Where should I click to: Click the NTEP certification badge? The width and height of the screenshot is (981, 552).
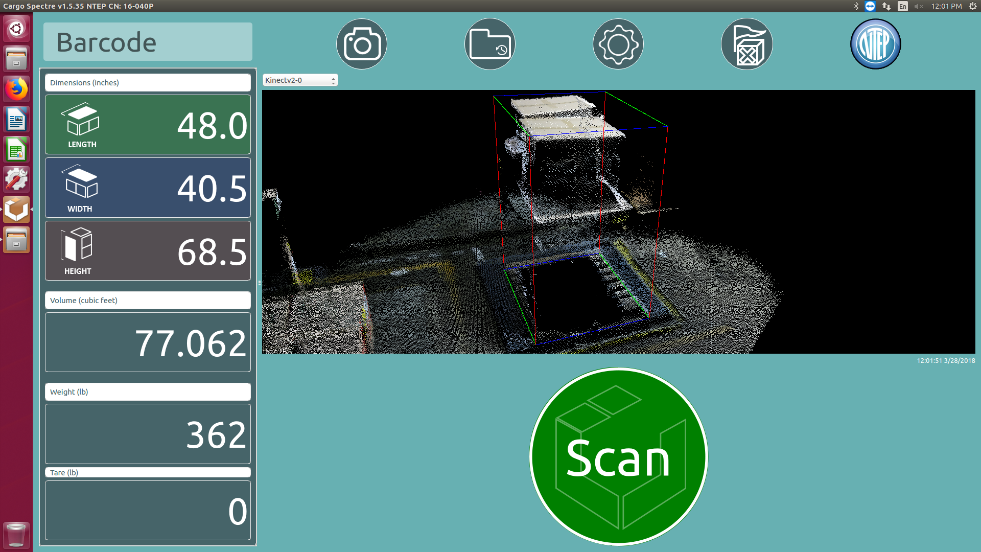click(x=875, y=44)
